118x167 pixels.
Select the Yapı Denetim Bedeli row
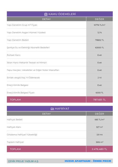click(60, 40)
